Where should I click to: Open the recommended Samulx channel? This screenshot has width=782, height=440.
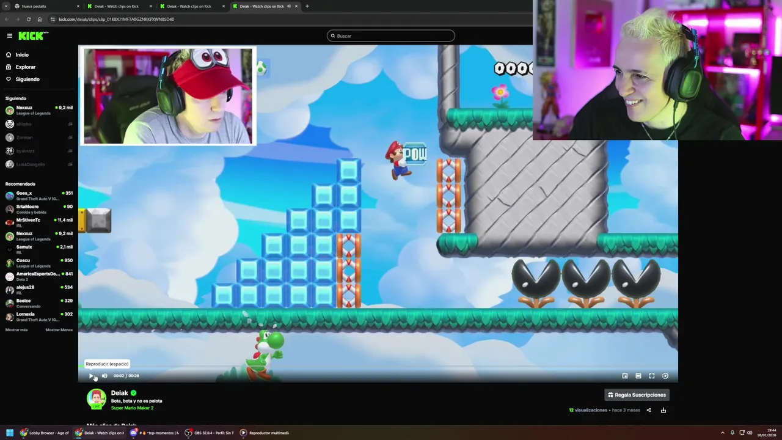(x=39, y=249)
